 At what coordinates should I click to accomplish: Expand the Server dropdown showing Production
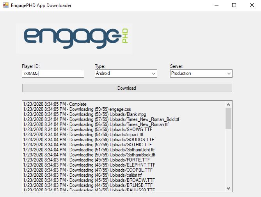coord(201,73)
